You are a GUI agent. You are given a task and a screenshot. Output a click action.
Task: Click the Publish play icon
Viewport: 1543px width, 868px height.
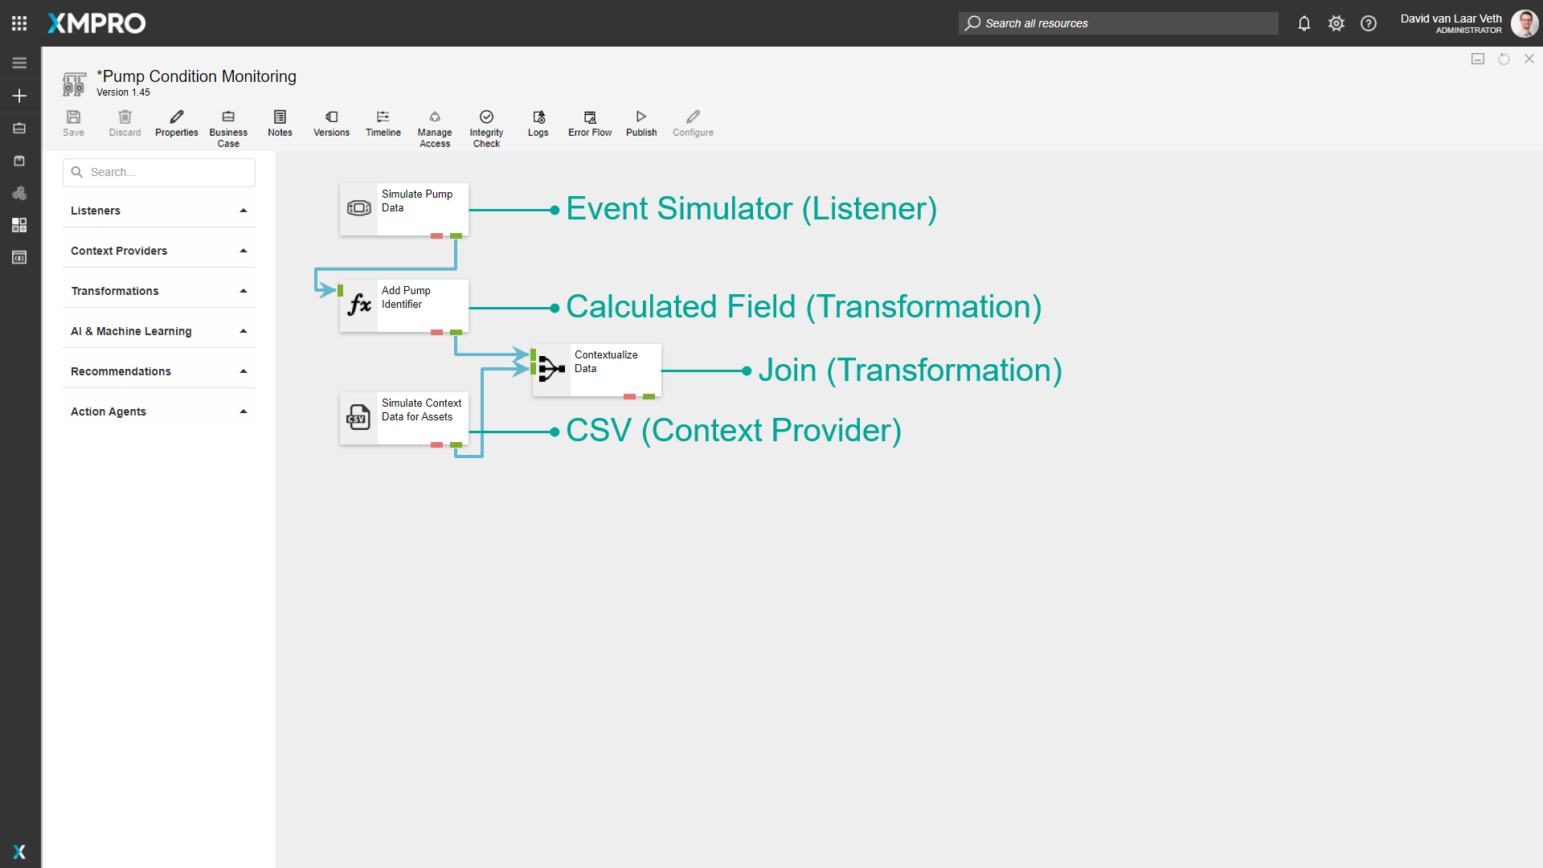641,117
